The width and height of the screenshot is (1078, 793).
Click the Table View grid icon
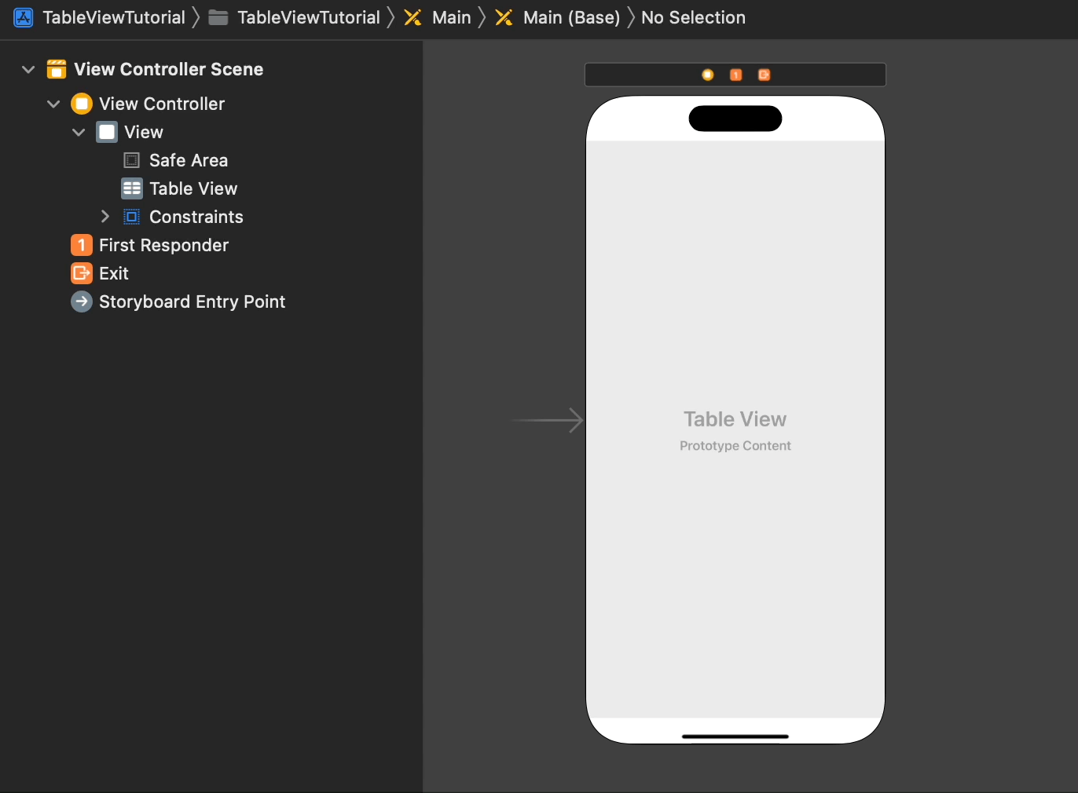pos(132,188)
